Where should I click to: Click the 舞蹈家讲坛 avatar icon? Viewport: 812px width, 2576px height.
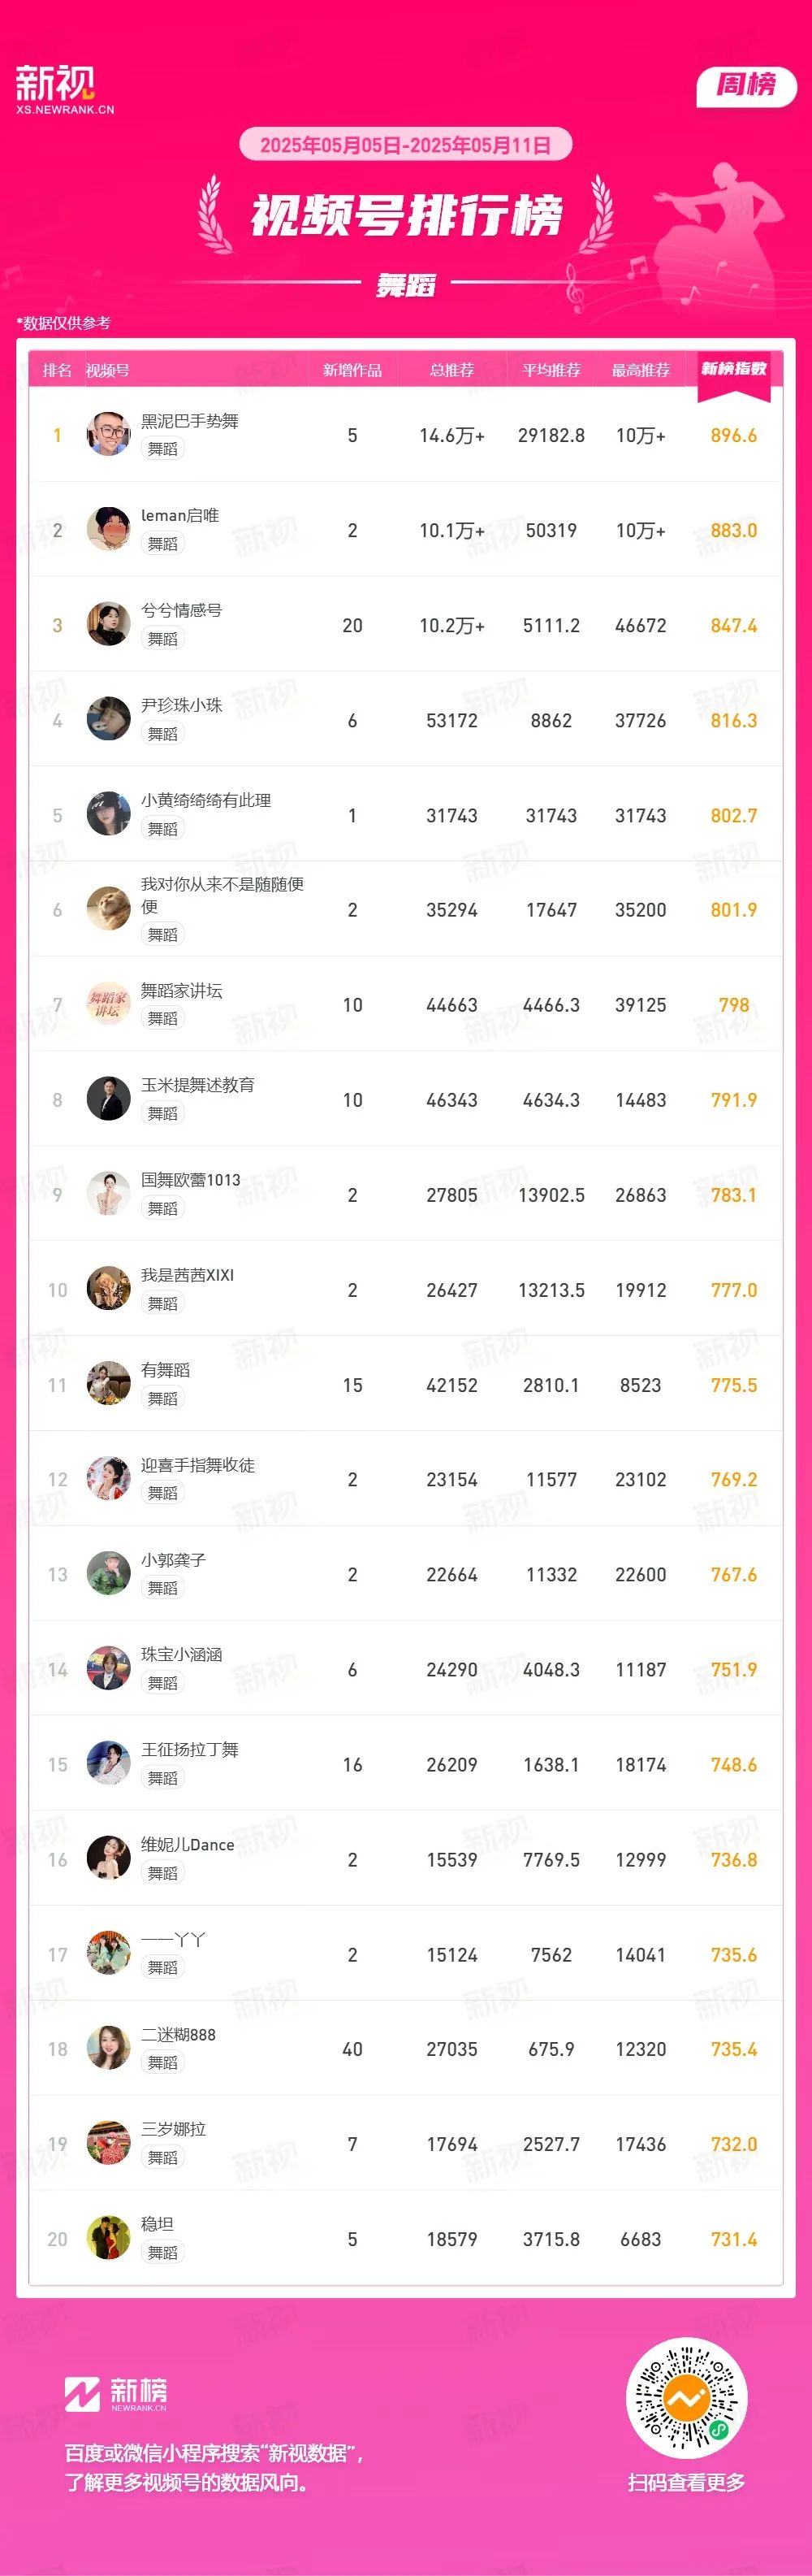pos(108,1004)
